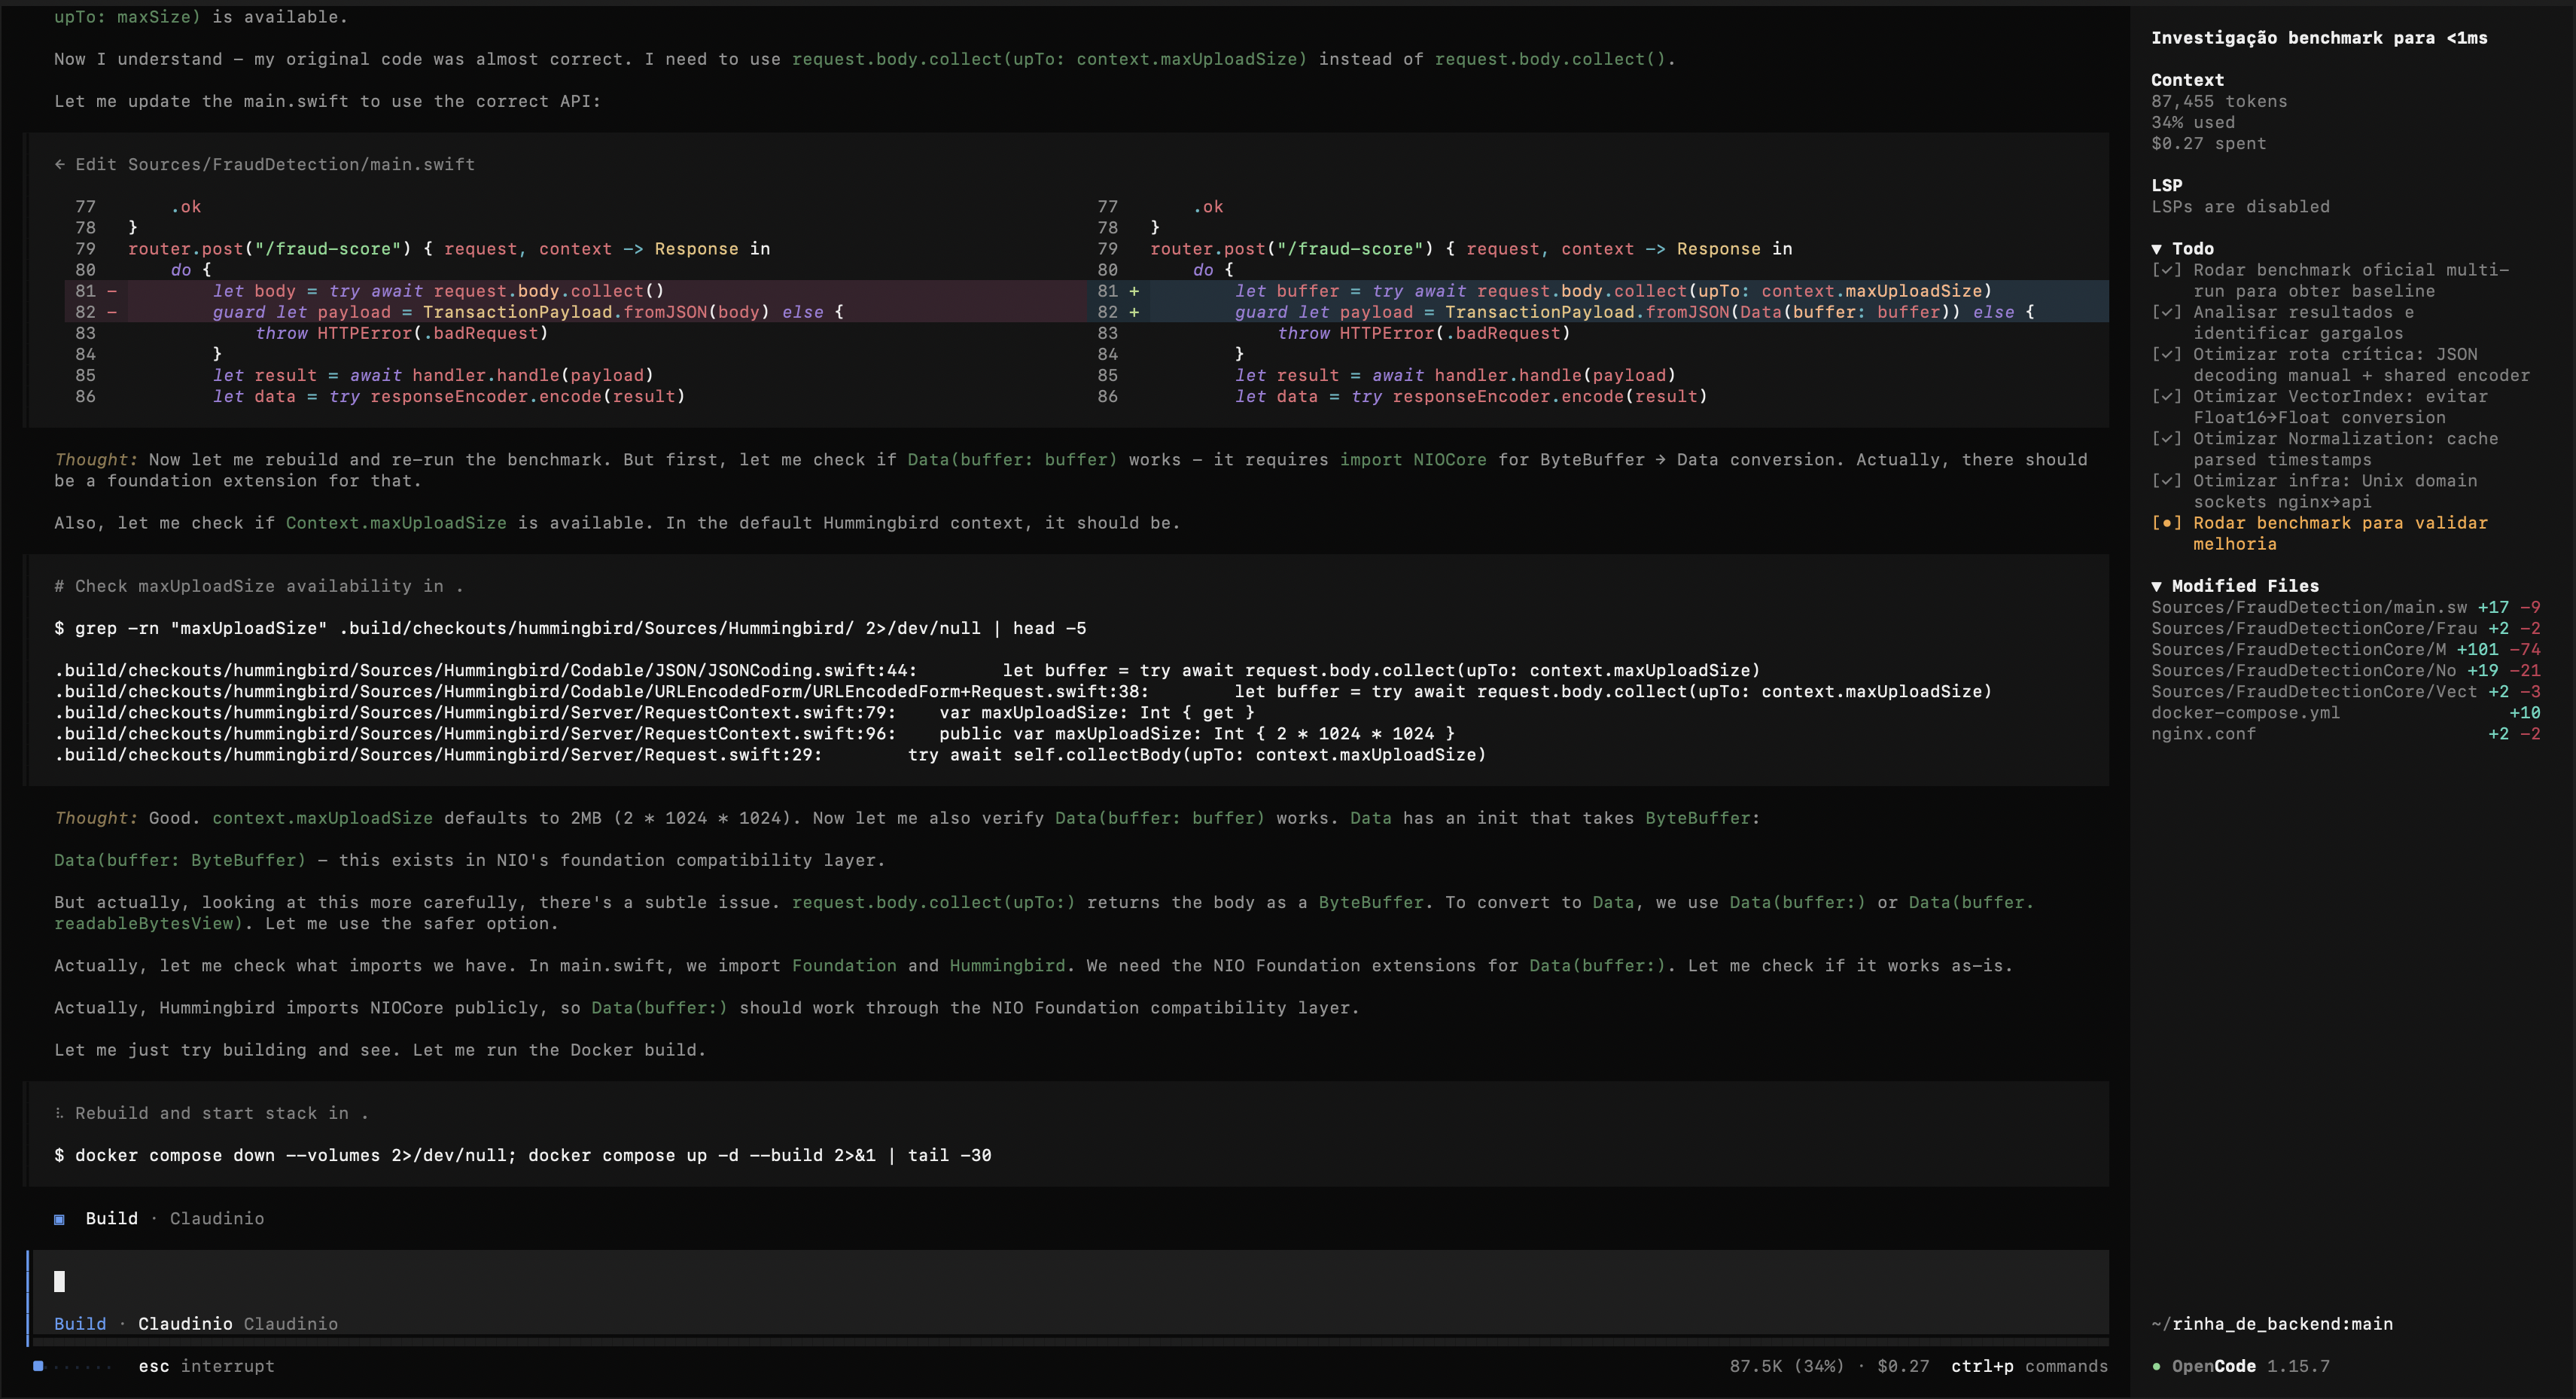Click the '87,455 tokens' context value
Screen dimensions: 2576x1399
point(2219,101)
